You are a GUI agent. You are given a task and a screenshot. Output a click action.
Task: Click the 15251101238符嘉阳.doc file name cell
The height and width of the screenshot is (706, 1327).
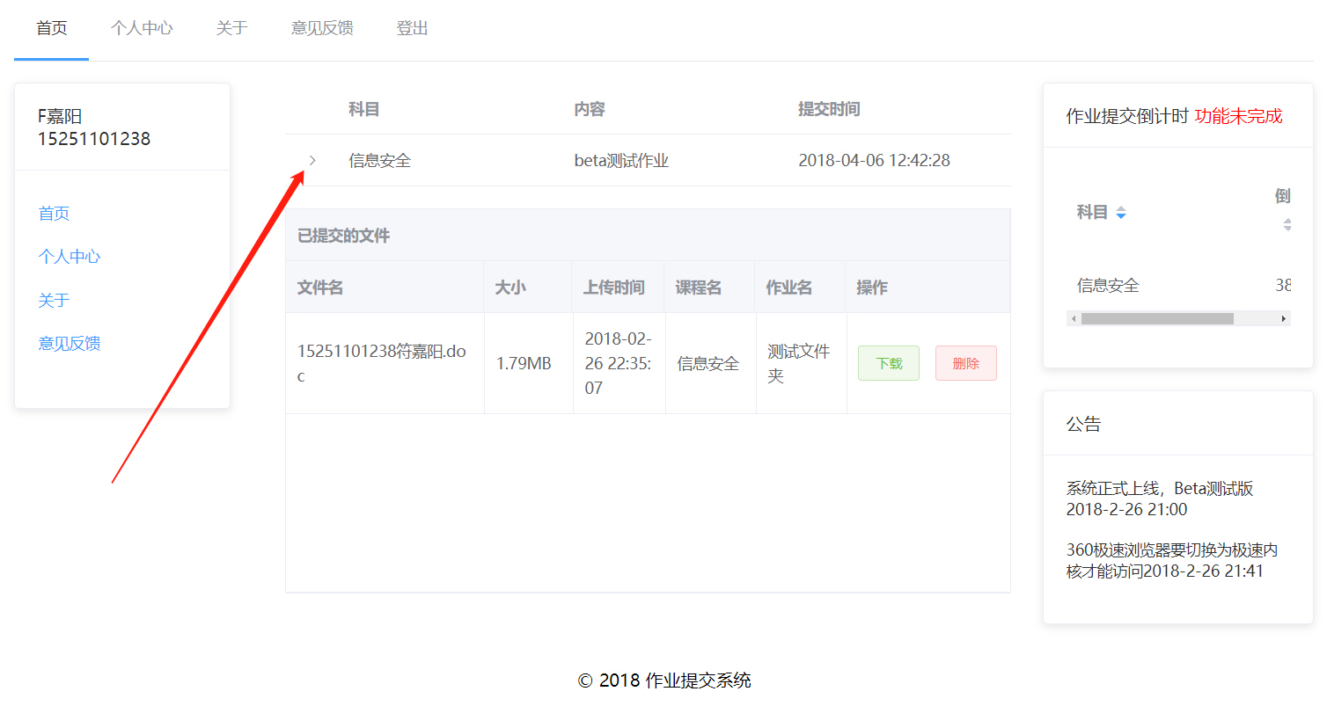click(x=382, y=363)
